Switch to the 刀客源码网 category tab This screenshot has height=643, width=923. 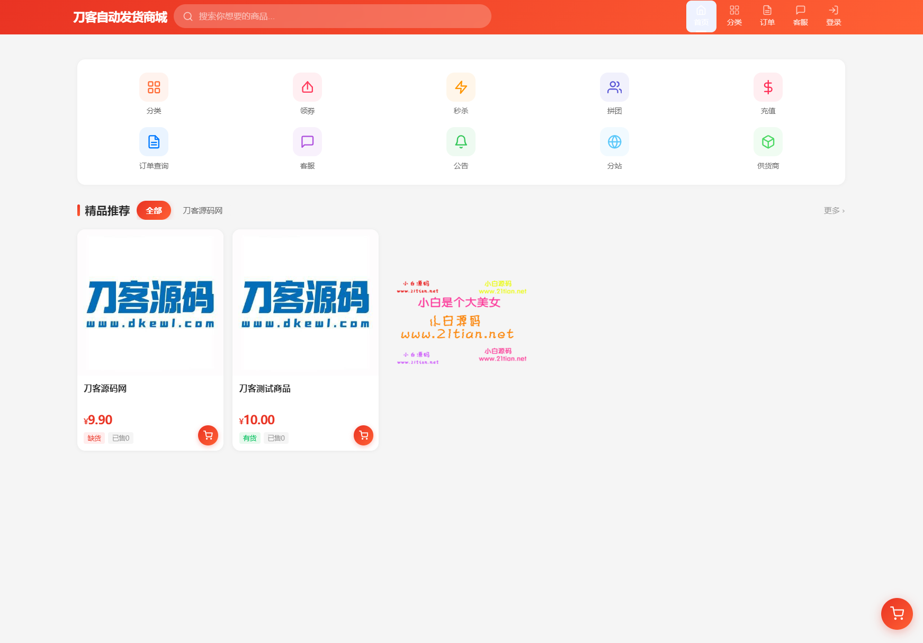[x=202, y=211]
